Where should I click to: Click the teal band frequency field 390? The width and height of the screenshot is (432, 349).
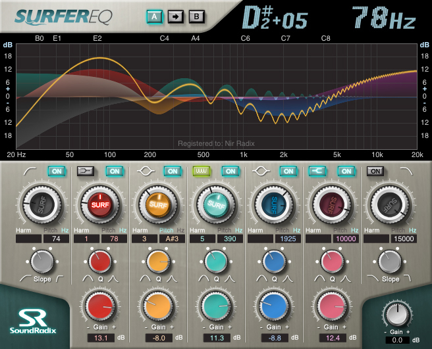point(230,239)
